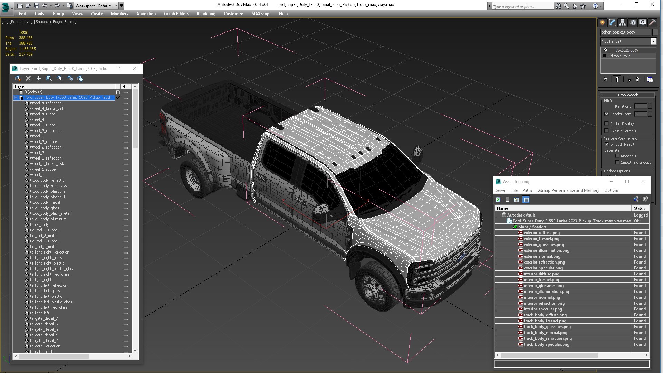Open the Help question mark dropdown arrow
This screenshot has height=373, width=663.
[x=601, y=6]
